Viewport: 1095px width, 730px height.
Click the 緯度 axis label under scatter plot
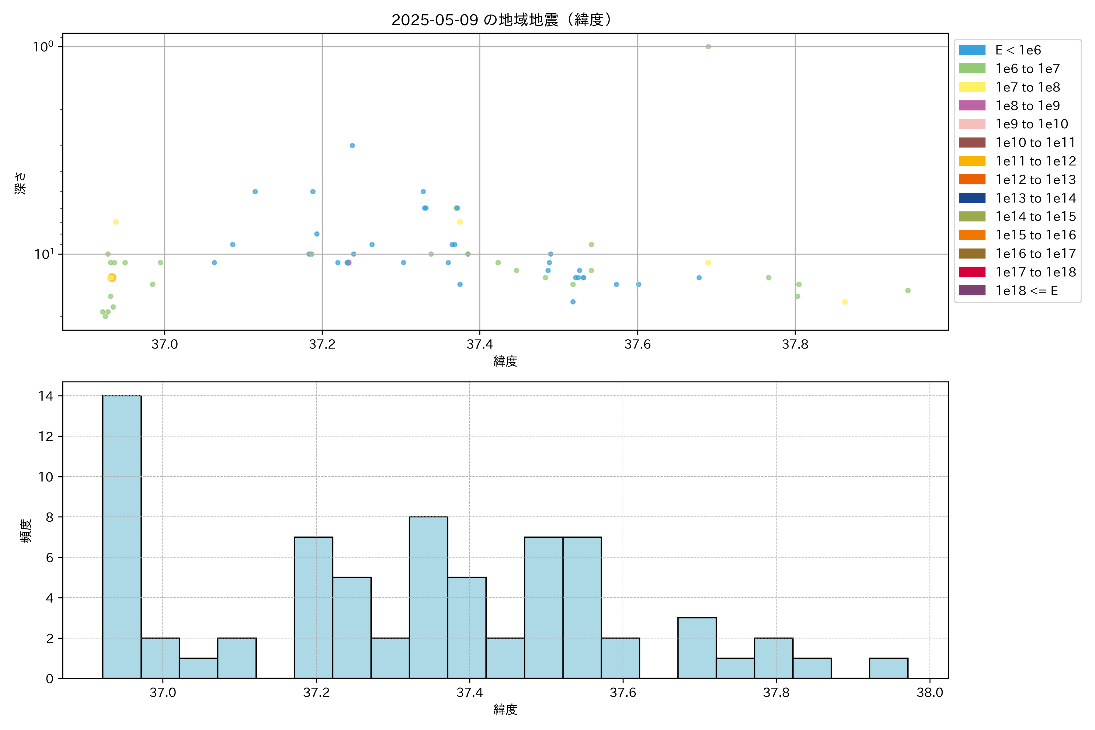point(506,361)
